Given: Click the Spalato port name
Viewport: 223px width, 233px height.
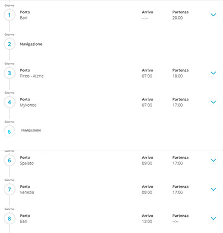Looking at the screenshot, I should pos(27,163).
